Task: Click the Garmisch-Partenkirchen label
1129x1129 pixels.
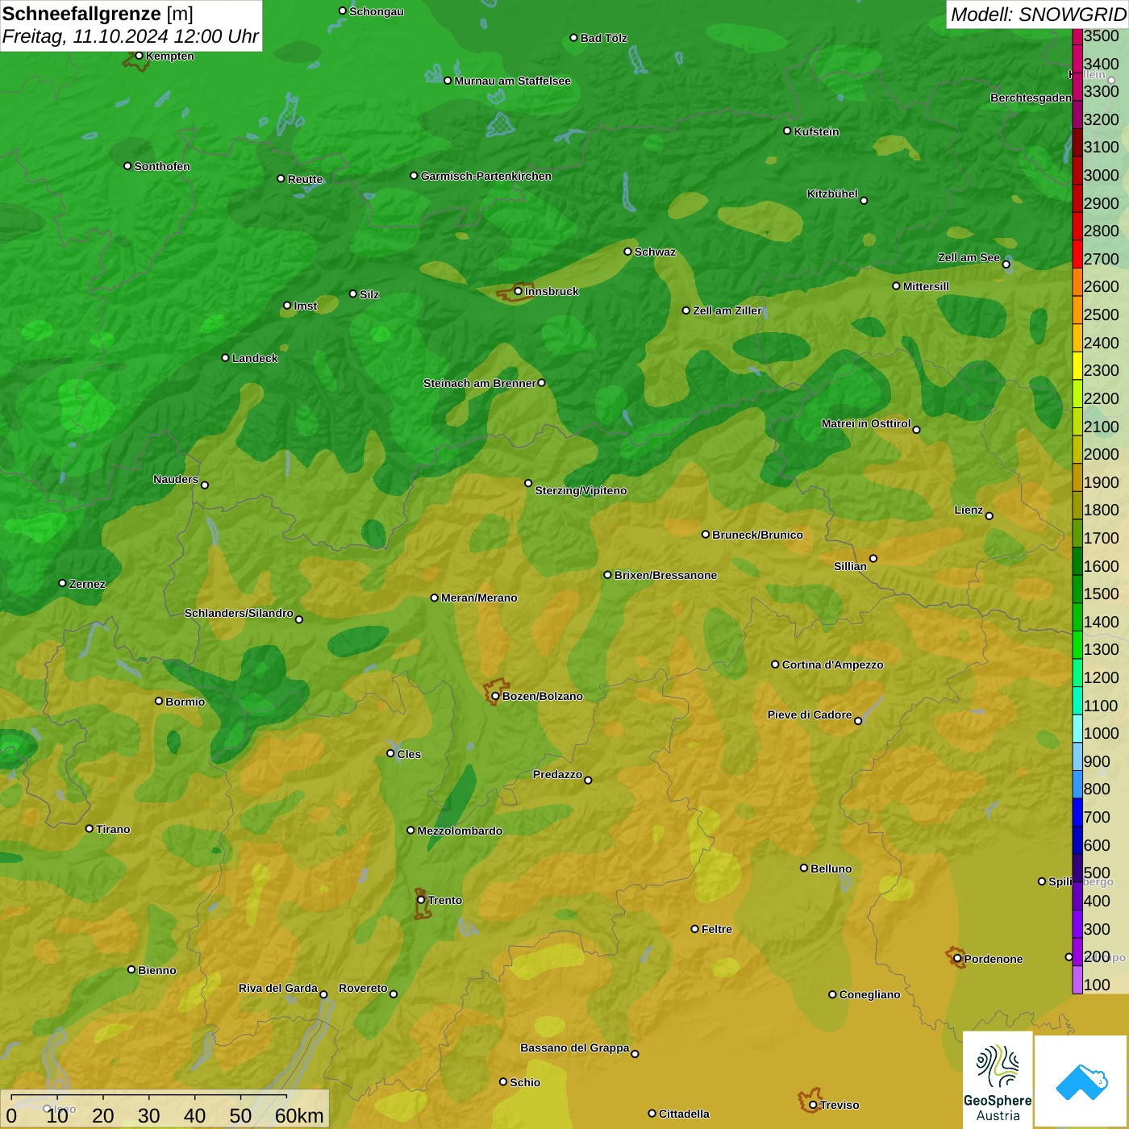Action: click(x=486, y=176)
